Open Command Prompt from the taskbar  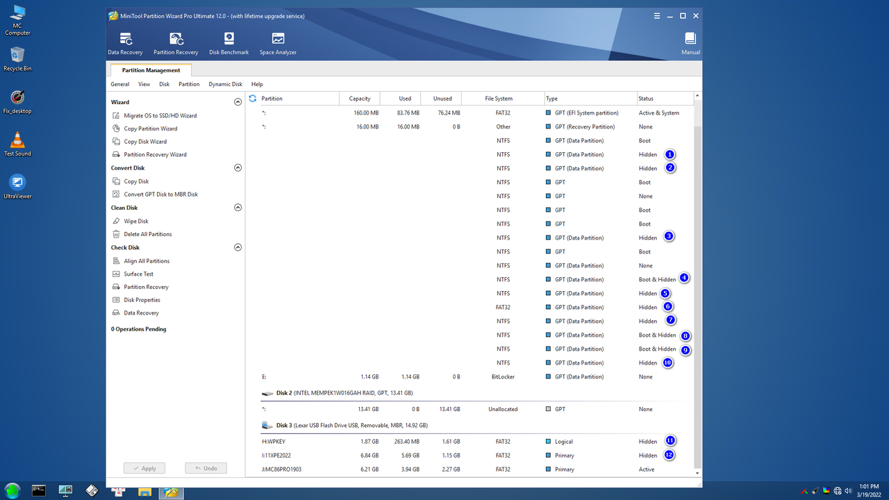click(x=39, y=491)
